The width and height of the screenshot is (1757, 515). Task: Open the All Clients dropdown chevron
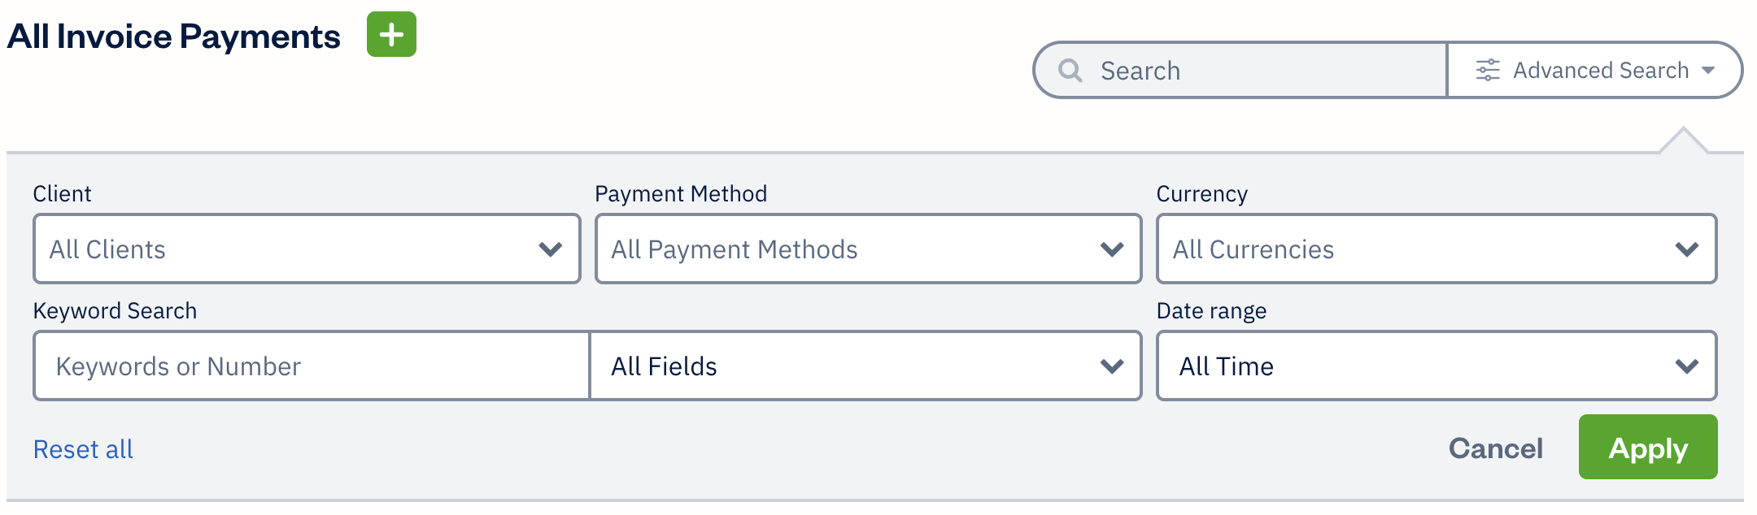pyautogui.click(x=550, y=249)
